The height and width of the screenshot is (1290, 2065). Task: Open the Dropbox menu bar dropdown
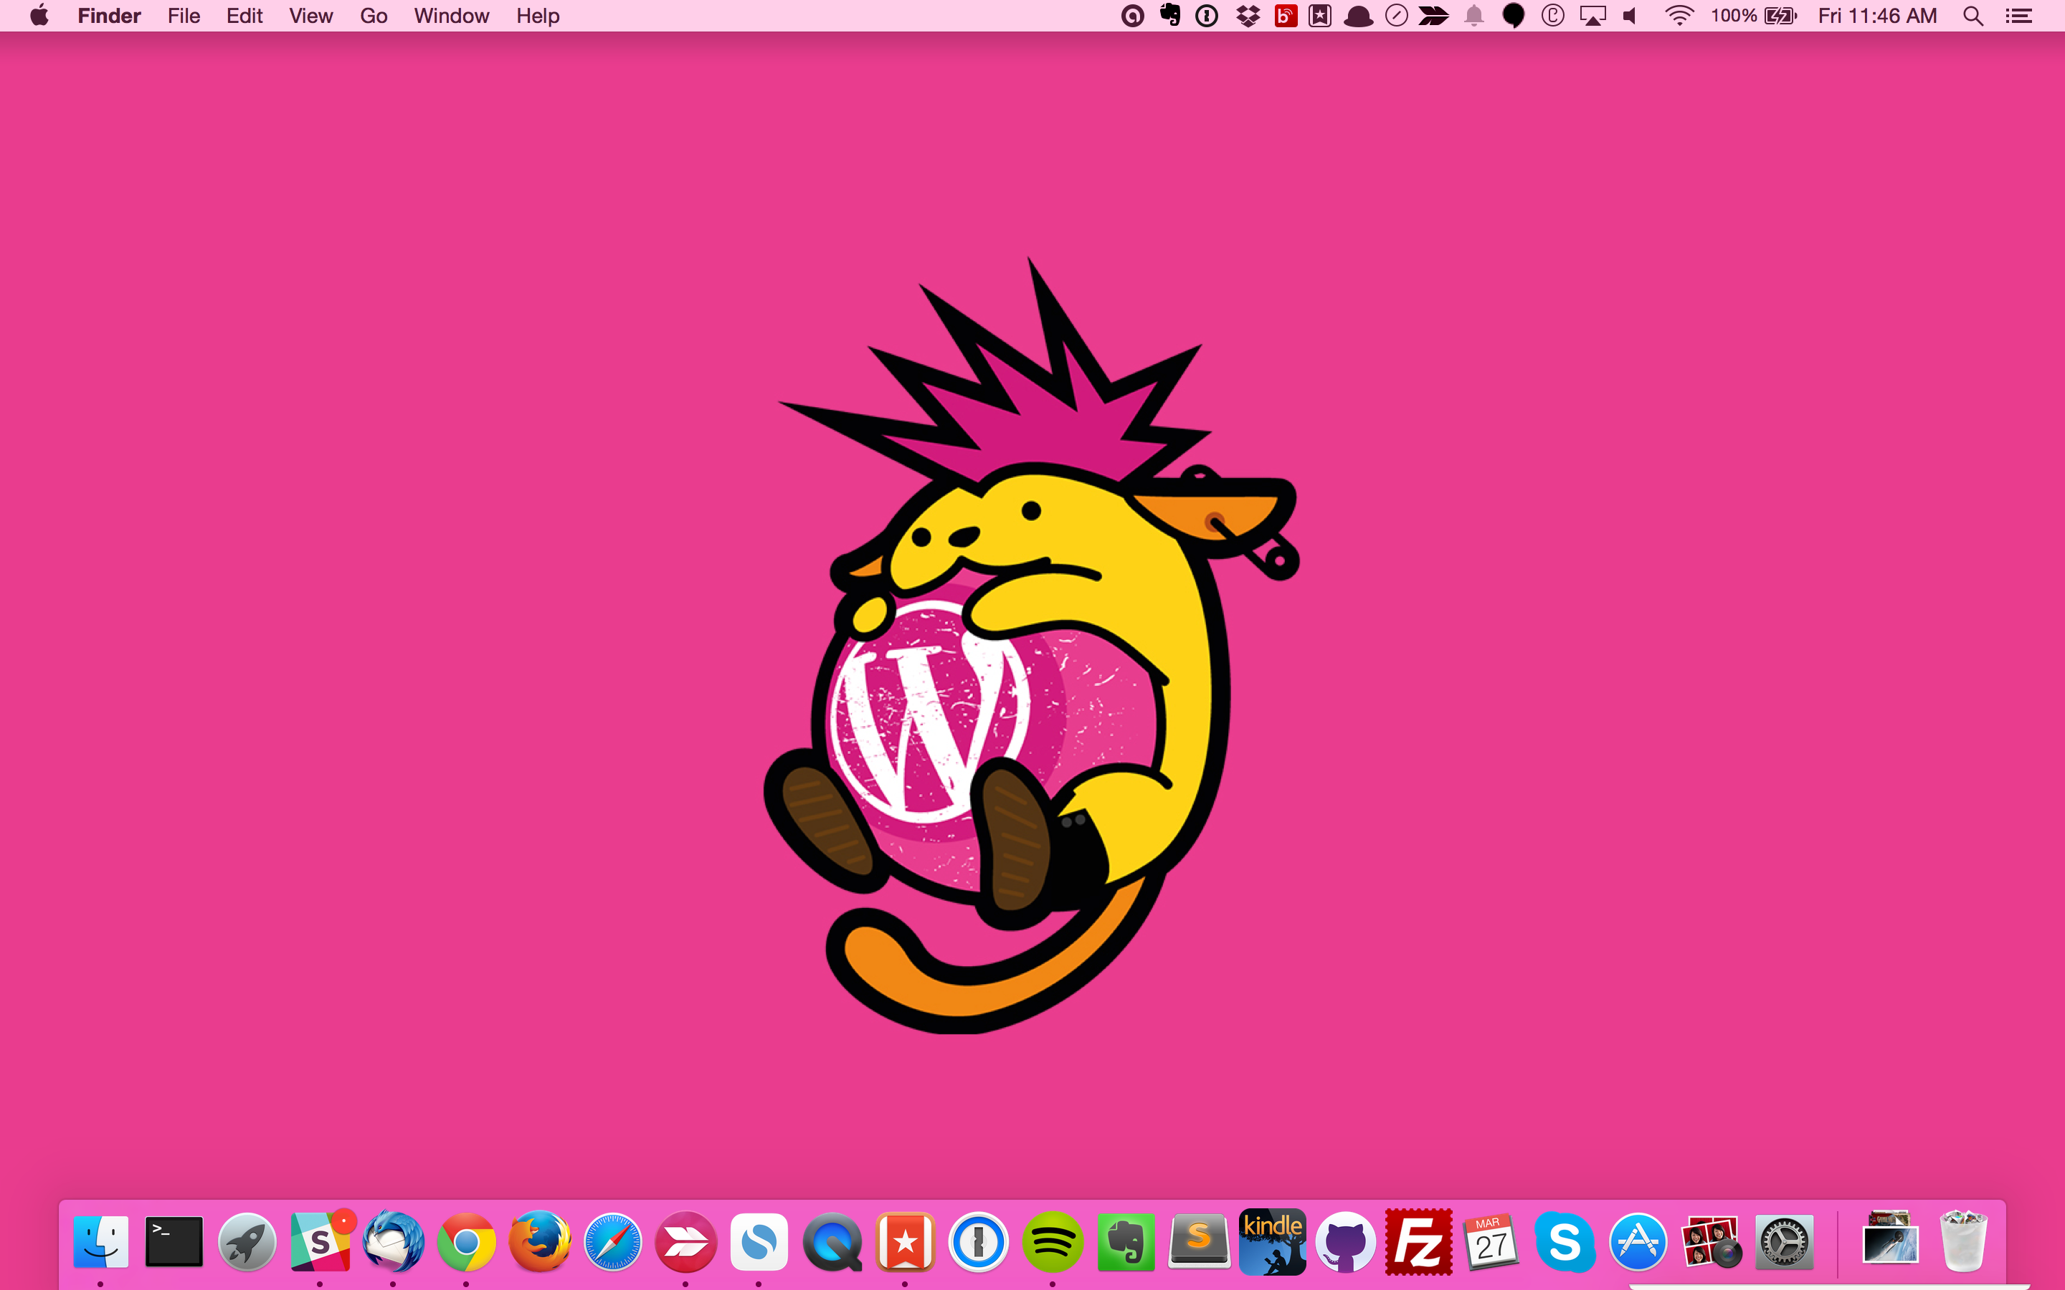[x=1248, y=15]
